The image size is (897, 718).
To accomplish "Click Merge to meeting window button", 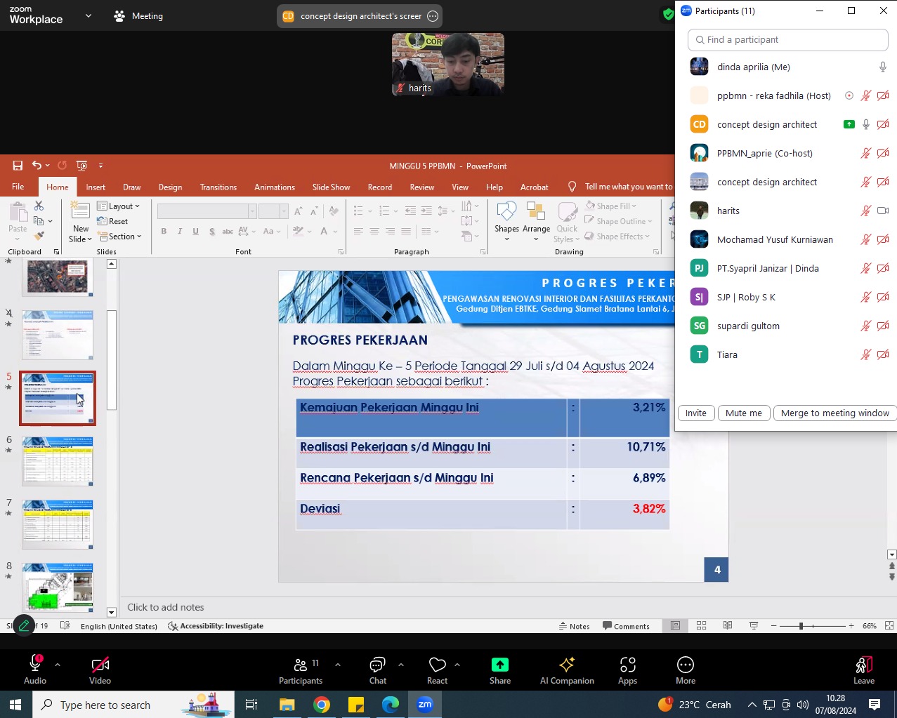I will click(834, 413).
